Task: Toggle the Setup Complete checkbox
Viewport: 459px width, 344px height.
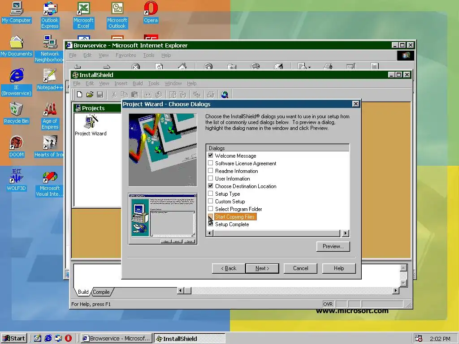Action: tap(211, 224)
